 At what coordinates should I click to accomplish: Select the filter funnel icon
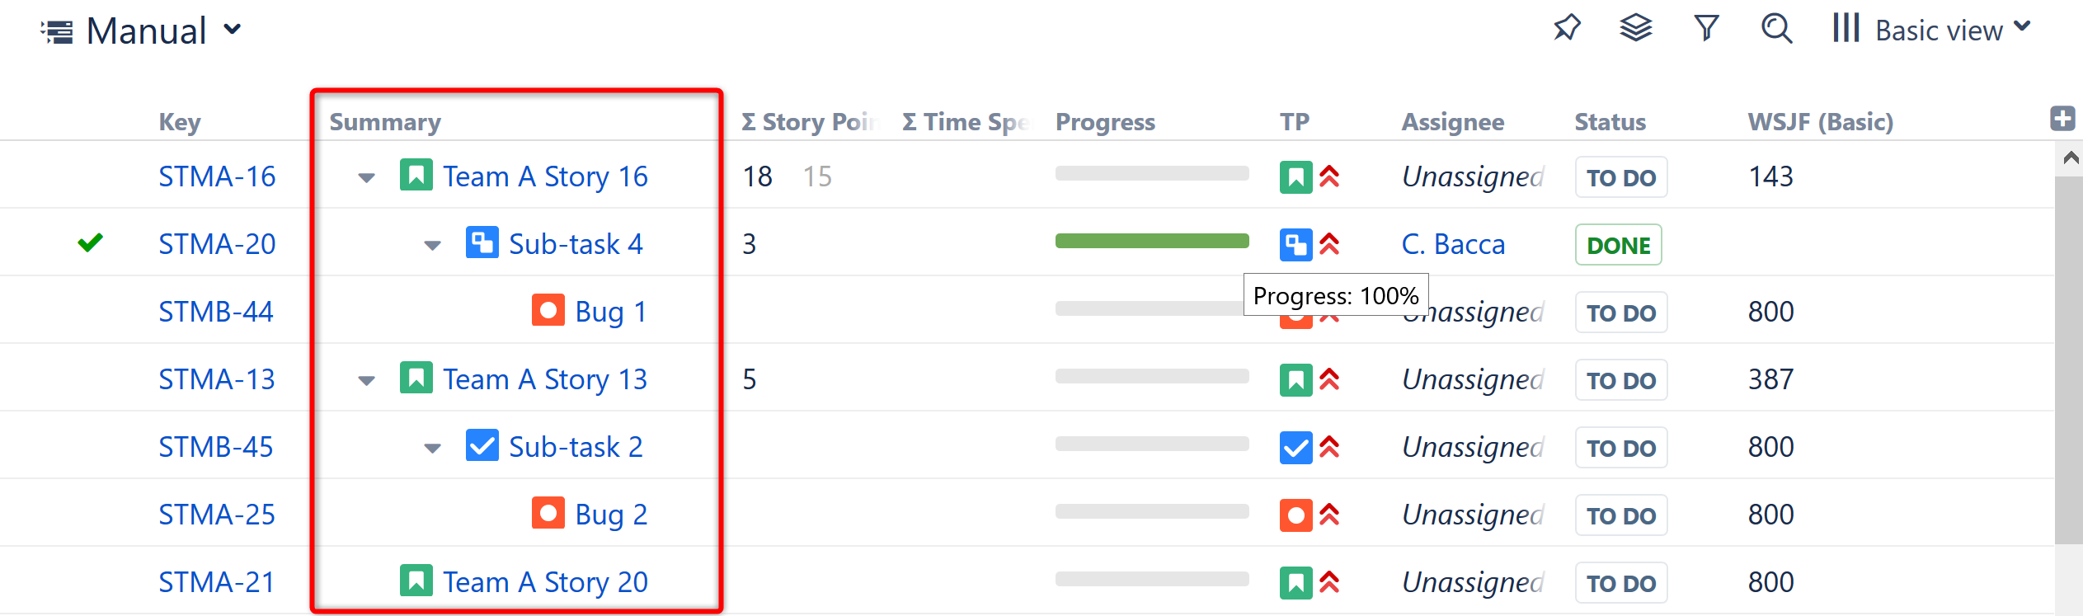pyautogui.click(x=1706, y=29)
